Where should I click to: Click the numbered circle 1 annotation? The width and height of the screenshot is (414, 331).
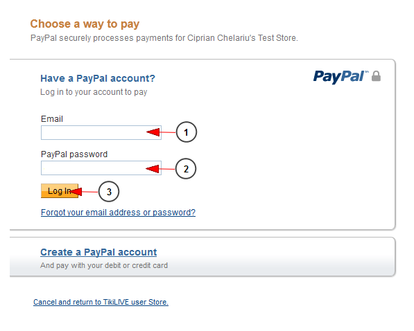[186, 132]
